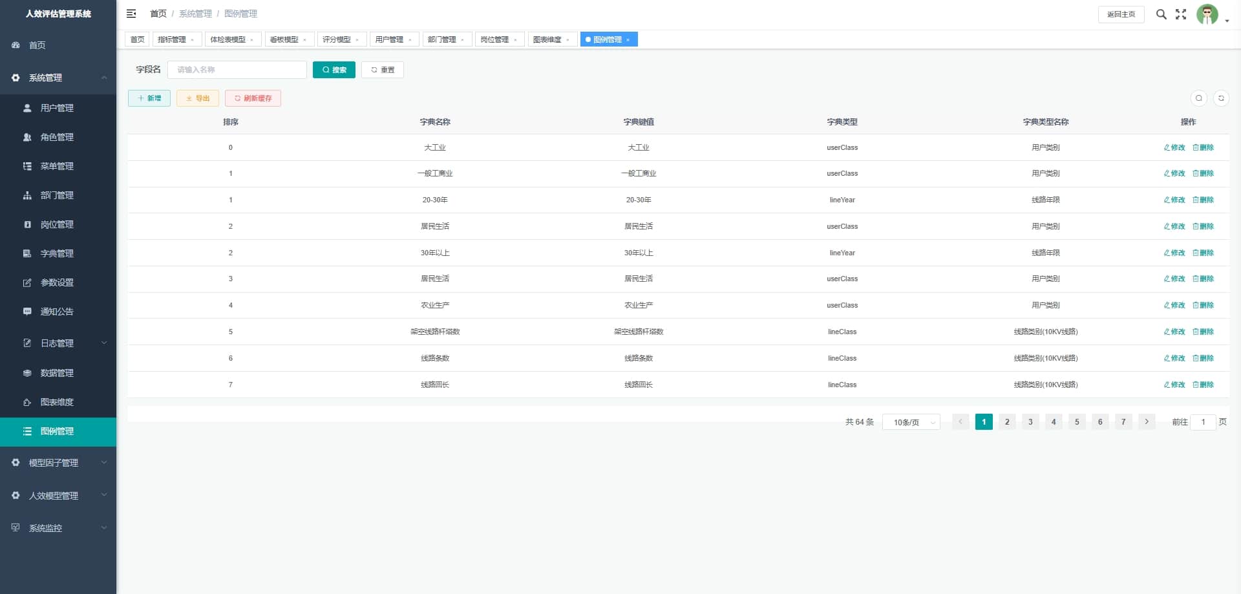Open the 10条/页 page size dropdown
Image resolution: width=1241 pixels, height=594 pixels.
pyautogui.click(x=911, y=422)
